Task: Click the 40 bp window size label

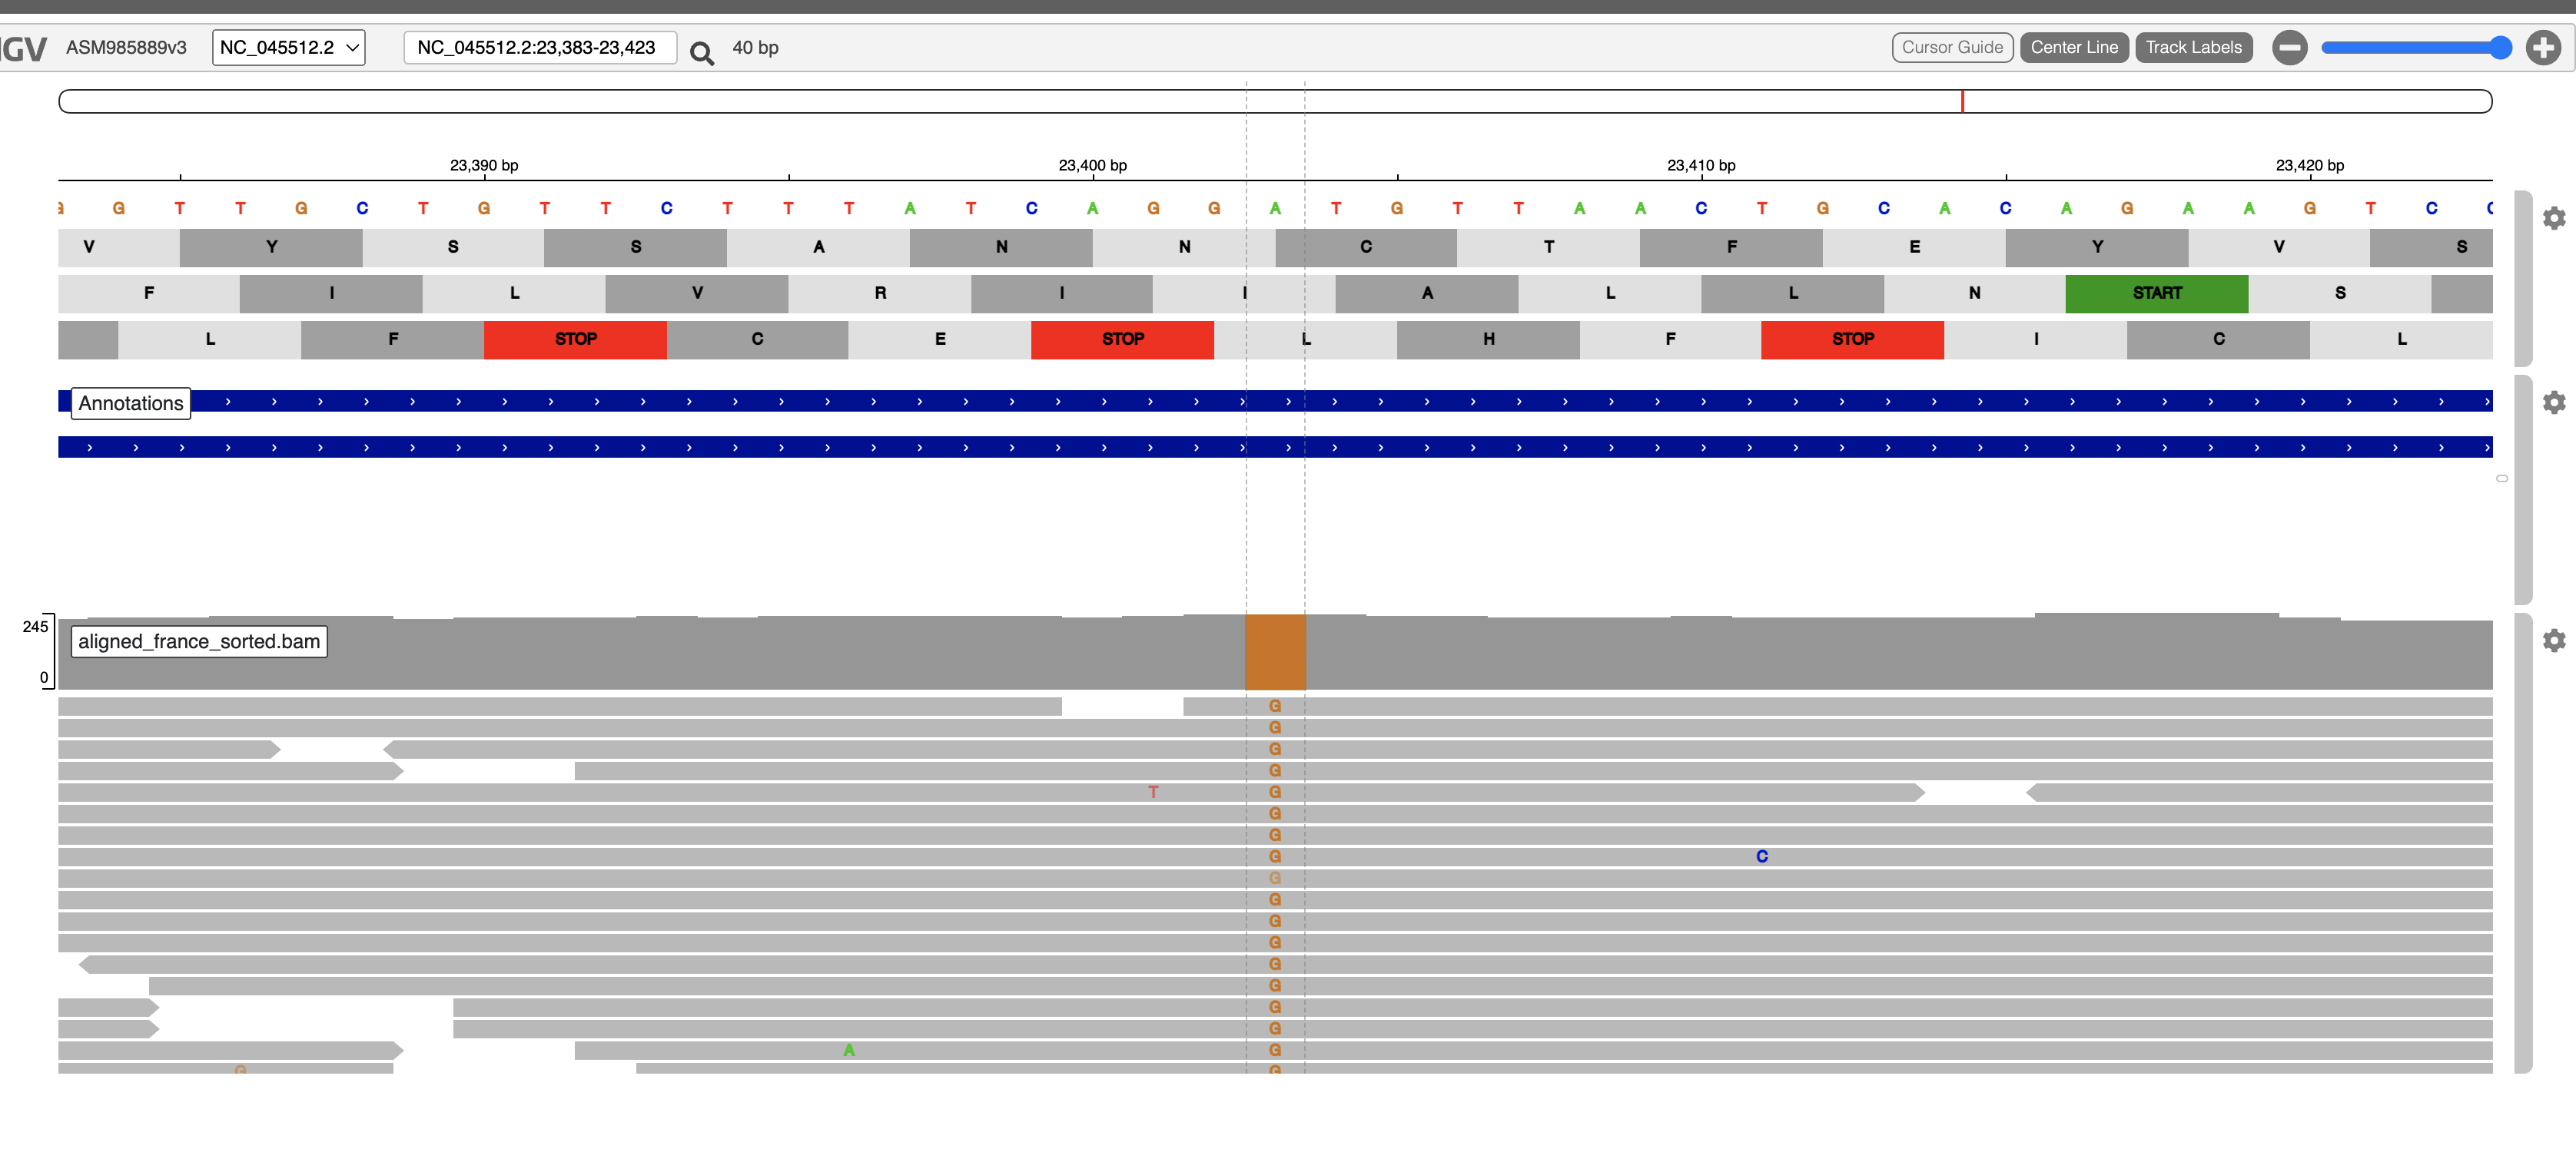Action: 755,47
